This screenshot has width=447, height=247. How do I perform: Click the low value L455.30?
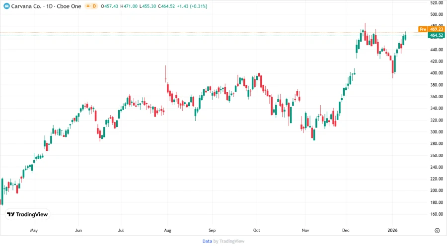148,6
